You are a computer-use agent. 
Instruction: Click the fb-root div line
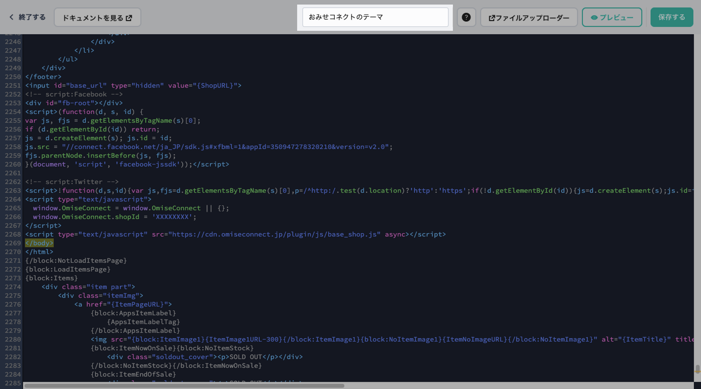tap(74, 103)
